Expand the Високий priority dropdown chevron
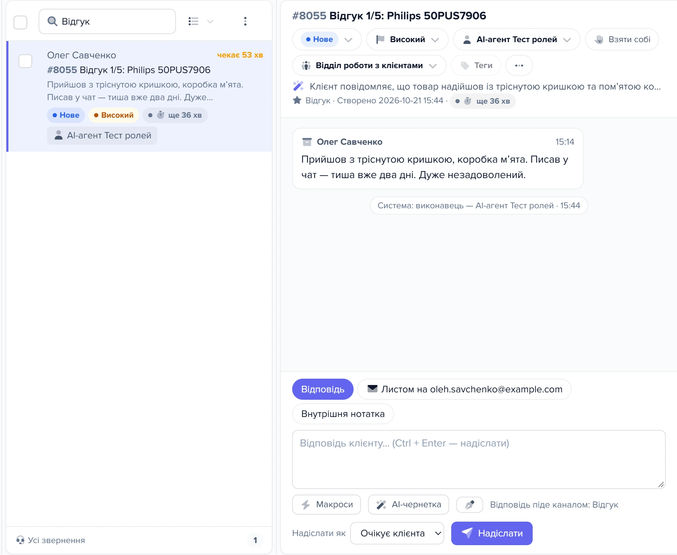This screenshot has height=555, width=677. 435,40
